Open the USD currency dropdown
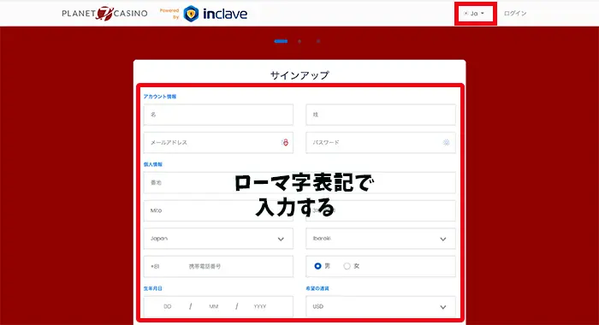The height and width of the screenshot is (325, 599). tap(381, 307)
